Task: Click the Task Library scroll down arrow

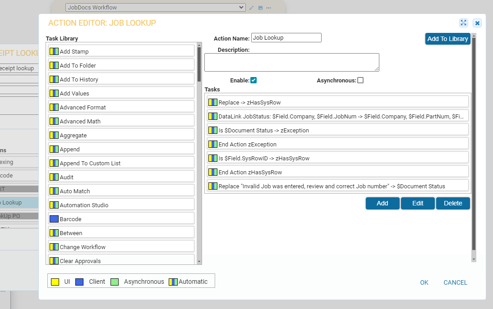Action: [x=199, y=262]
